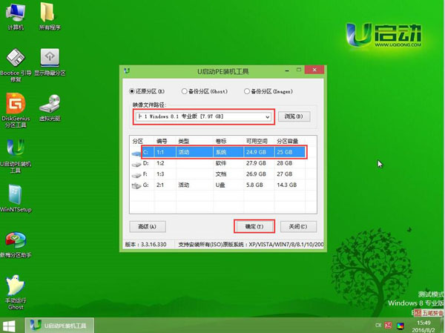Click the F: drive icon in list
The width and height of the screenshot is (445, 333).
[136, 175]
